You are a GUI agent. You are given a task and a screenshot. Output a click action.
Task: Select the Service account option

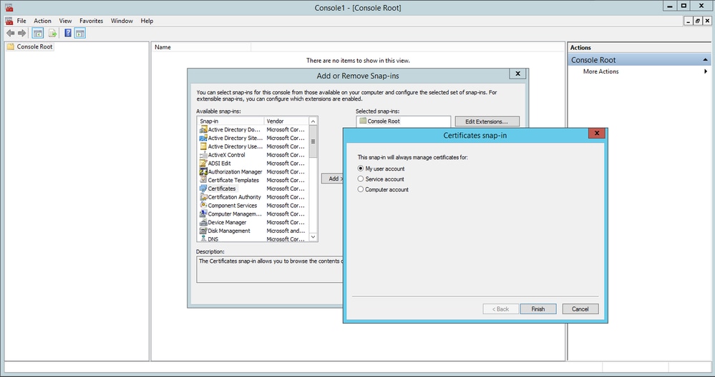click(x=361, y=179)
